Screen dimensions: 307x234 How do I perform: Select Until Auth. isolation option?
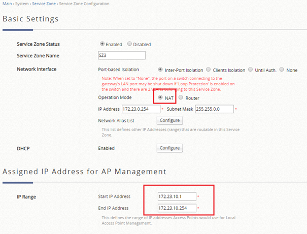click(x=250, y=70)
